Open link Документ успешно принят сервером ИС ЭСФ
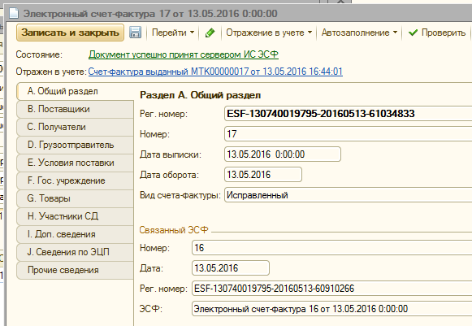 point(184,54)
